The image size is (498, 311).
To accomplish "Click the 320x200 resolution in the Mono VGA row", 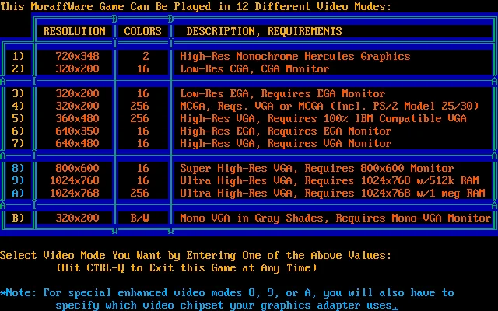I will click(x=78, y=218).
